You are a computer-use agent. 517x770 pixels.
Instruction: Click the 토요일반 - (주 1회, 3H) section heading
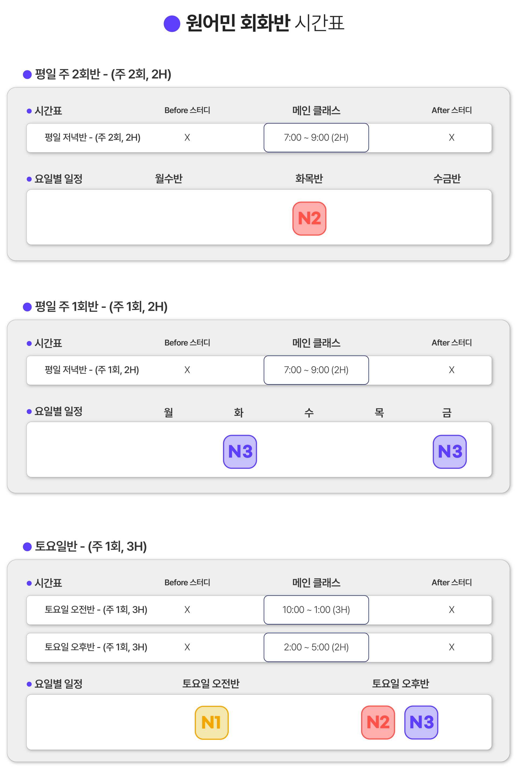(x=91, y=547)
